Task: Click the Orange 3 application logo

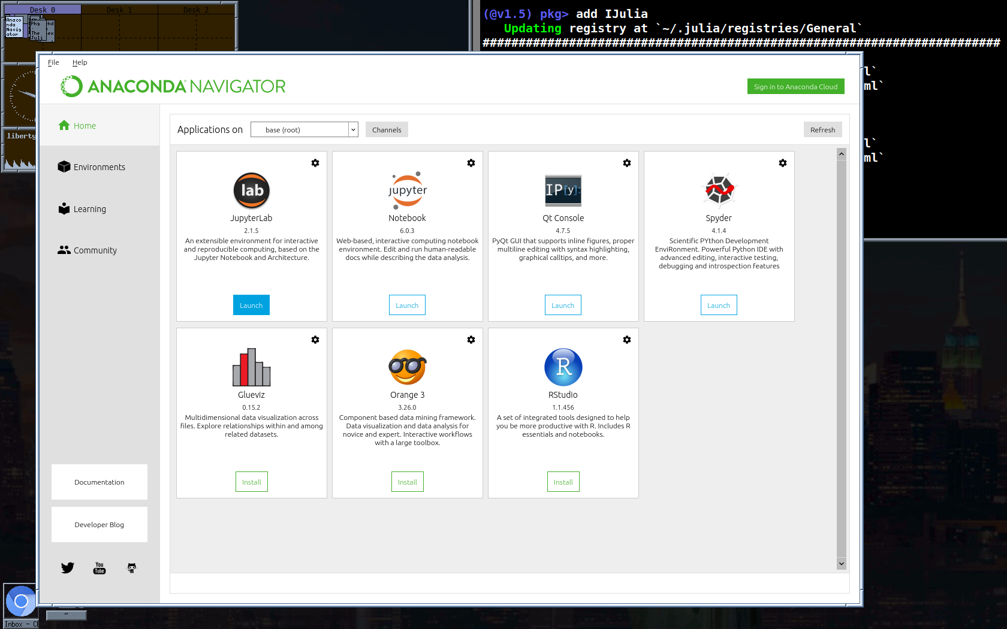Action: click(x=407, y=367)
